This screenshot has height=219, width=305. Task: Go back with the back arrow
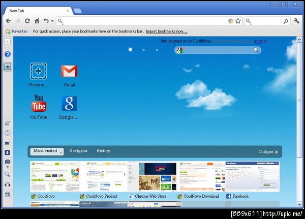(x=8, y=21)
